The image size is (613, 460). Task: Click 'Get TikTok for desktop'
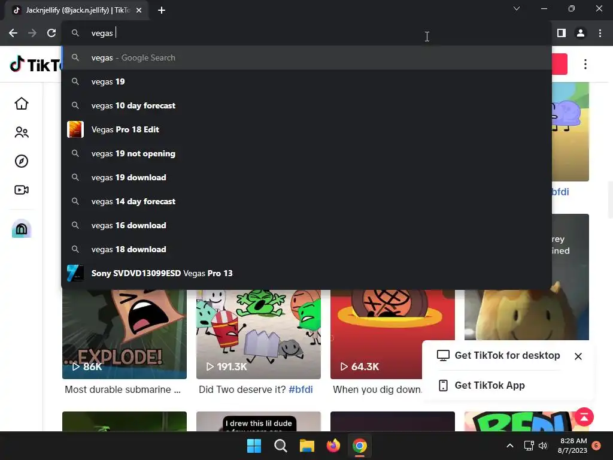[x=499, y=356]
